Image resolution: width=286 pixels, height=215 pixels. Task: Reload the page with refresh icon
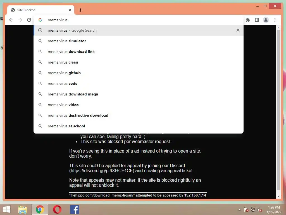[29, 20]
